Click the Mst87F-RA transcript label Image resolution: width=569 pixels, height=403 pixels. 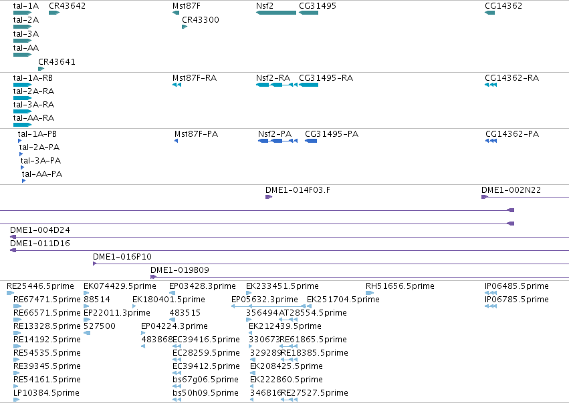pyautogui.click(x=195, y=78)
